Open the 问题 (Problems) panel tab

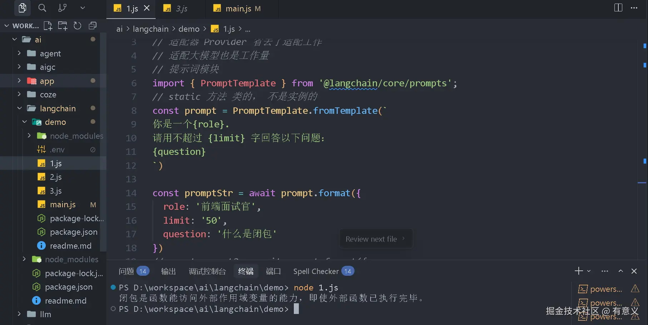click(134, 271)
